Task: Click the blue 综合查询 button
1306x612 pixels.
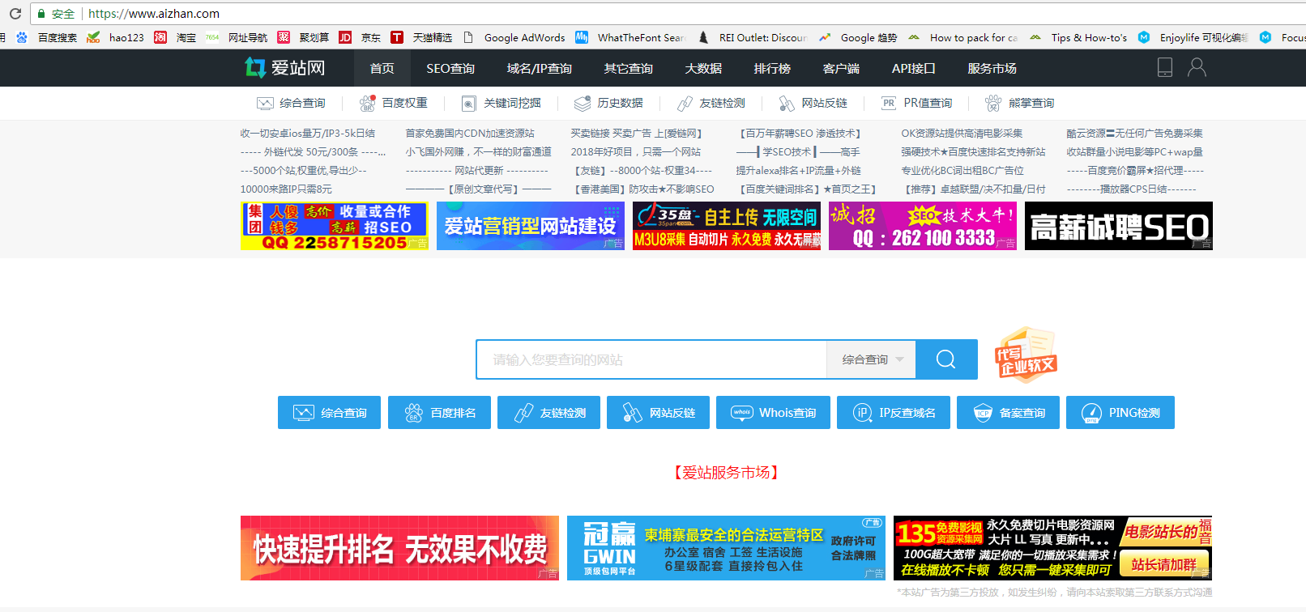Action: (x=329, y=413)
